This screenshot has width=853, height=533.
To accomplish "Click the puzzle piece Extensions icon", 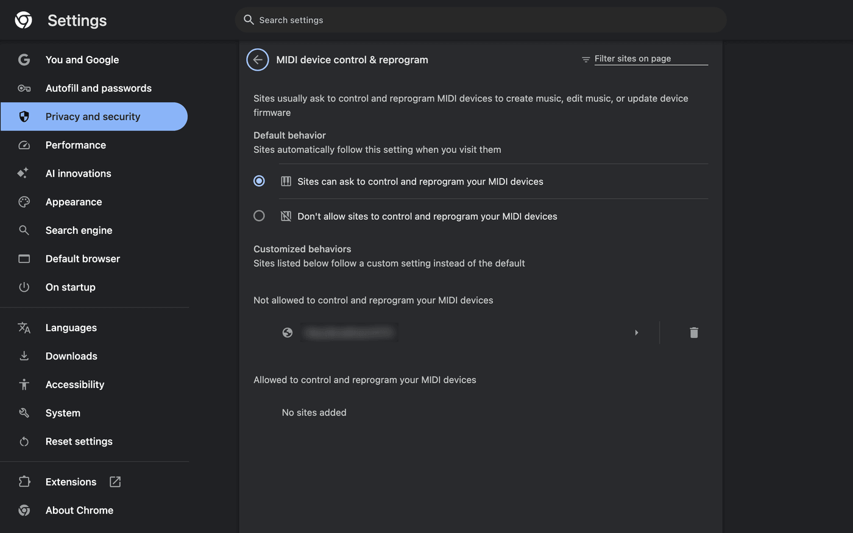I will (x=24, y=482).
